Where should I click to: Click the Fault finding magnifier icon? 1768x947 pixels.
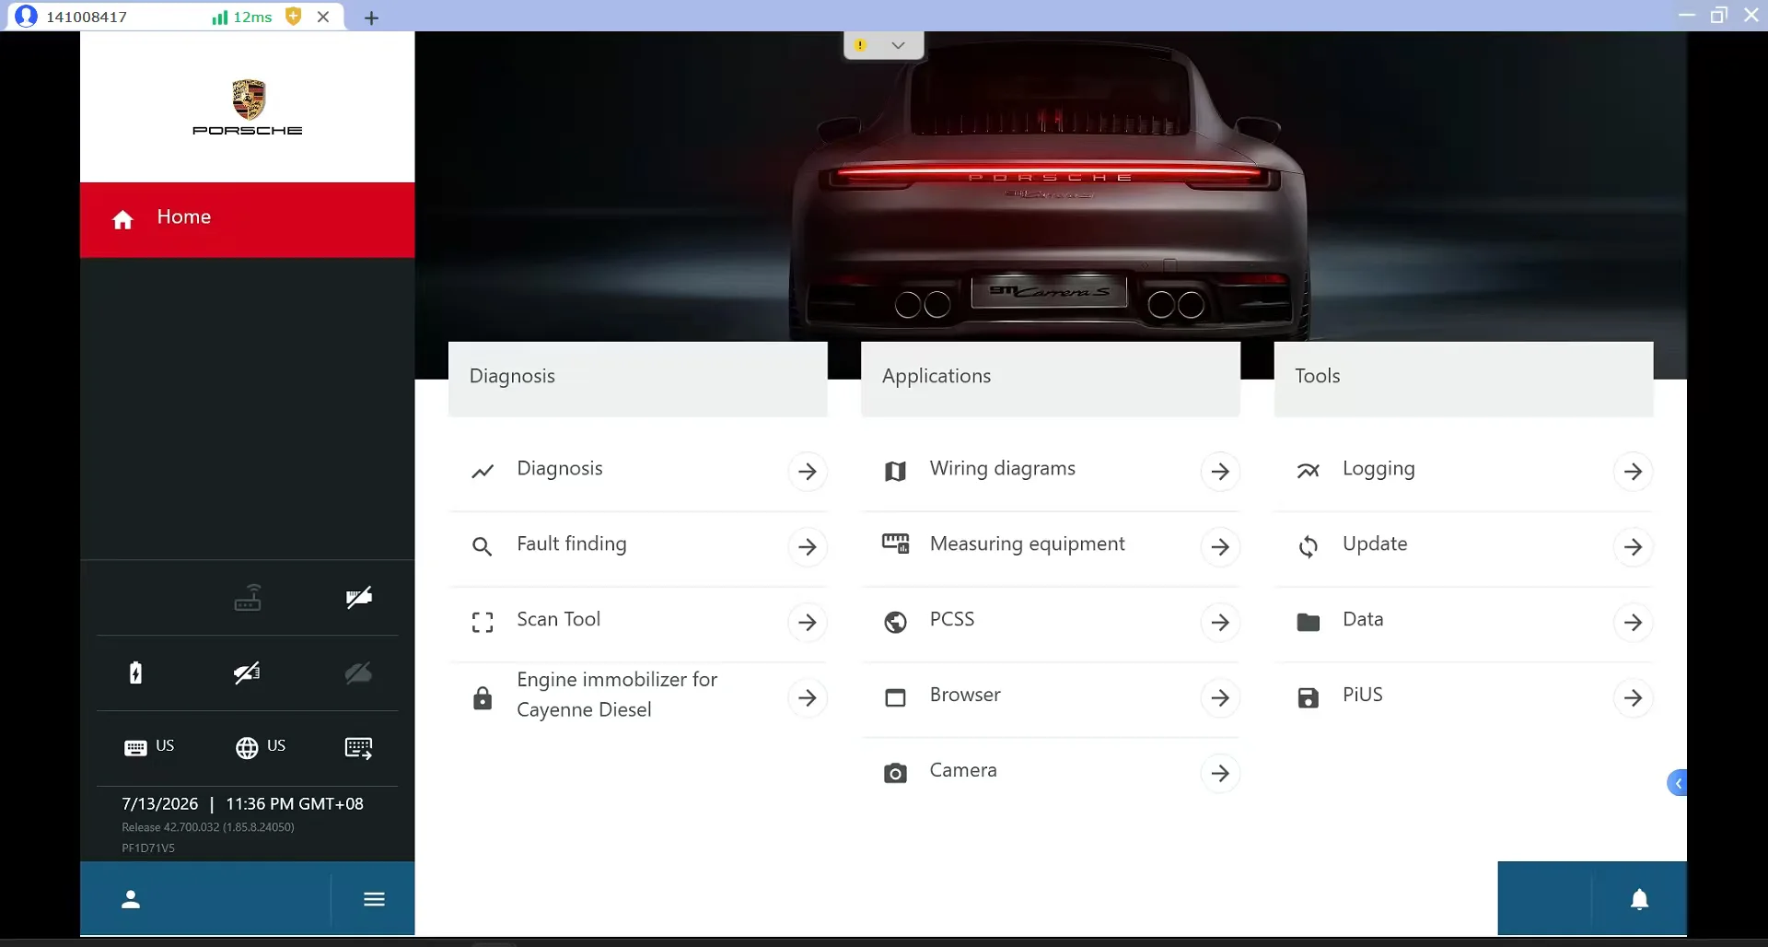pos(482,546)
